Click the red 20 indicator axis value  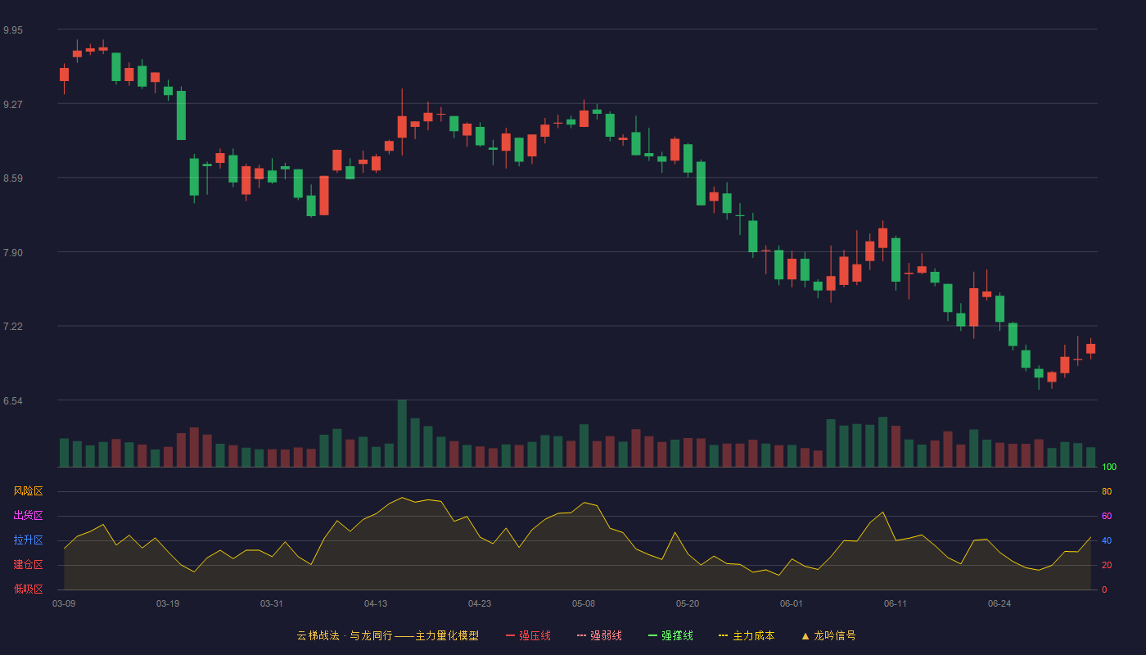[1107, 565]
